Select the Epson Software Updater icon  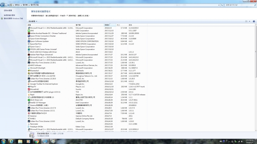tap(29, 41)
